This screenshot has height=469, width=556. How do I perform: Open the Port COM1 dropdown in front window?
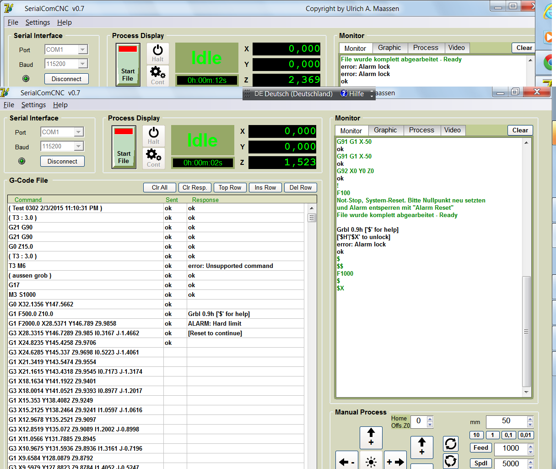(79, 132)
